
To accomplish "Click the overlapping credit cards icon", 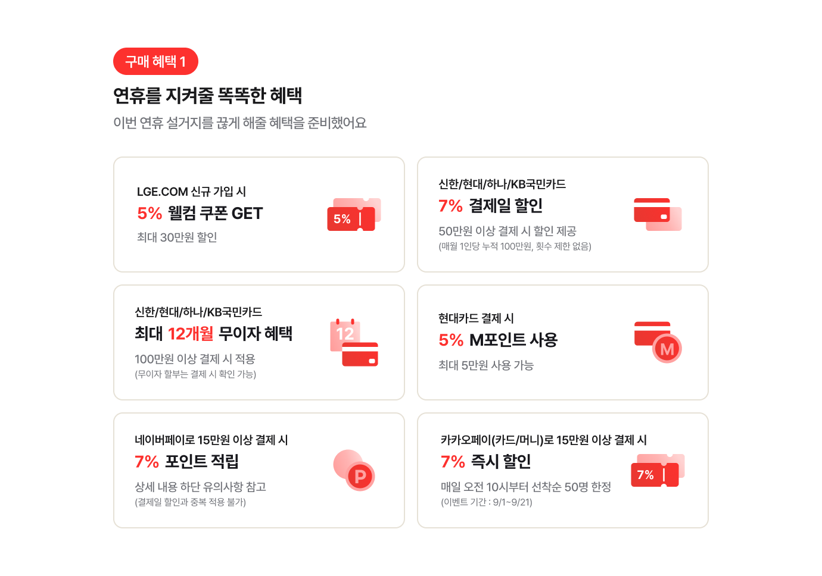I will pos(658,214).
